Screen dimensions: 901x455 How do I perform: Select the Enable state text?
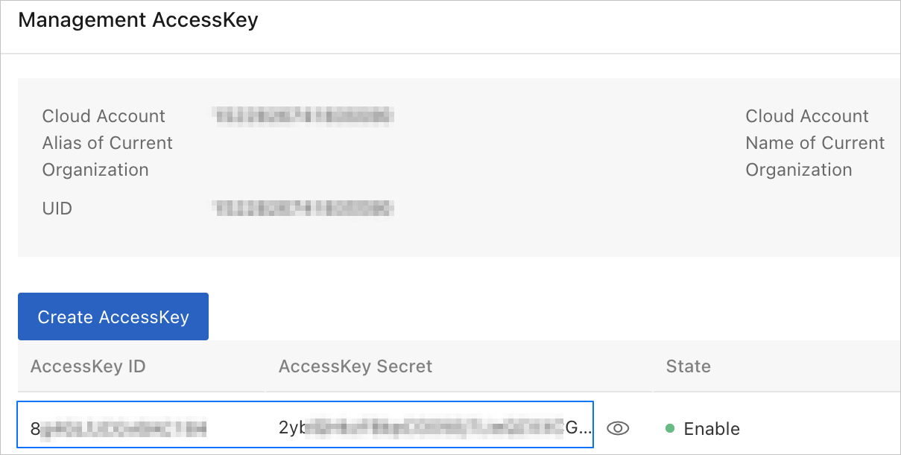pos(712,429)
